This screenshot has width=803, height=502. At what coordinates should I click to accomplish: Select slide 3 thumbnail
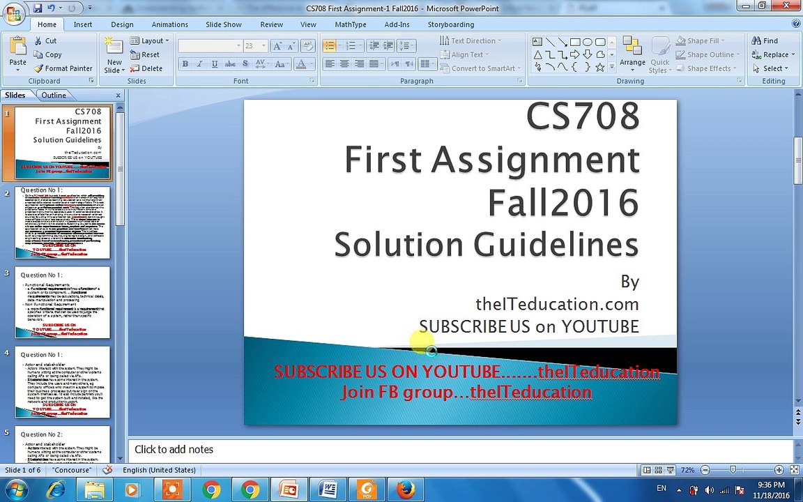63,302
